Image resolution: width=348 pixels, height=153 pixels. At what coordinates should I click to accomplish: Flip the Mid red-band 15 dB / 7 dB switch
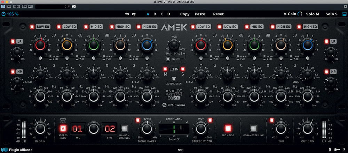point(40,58)
